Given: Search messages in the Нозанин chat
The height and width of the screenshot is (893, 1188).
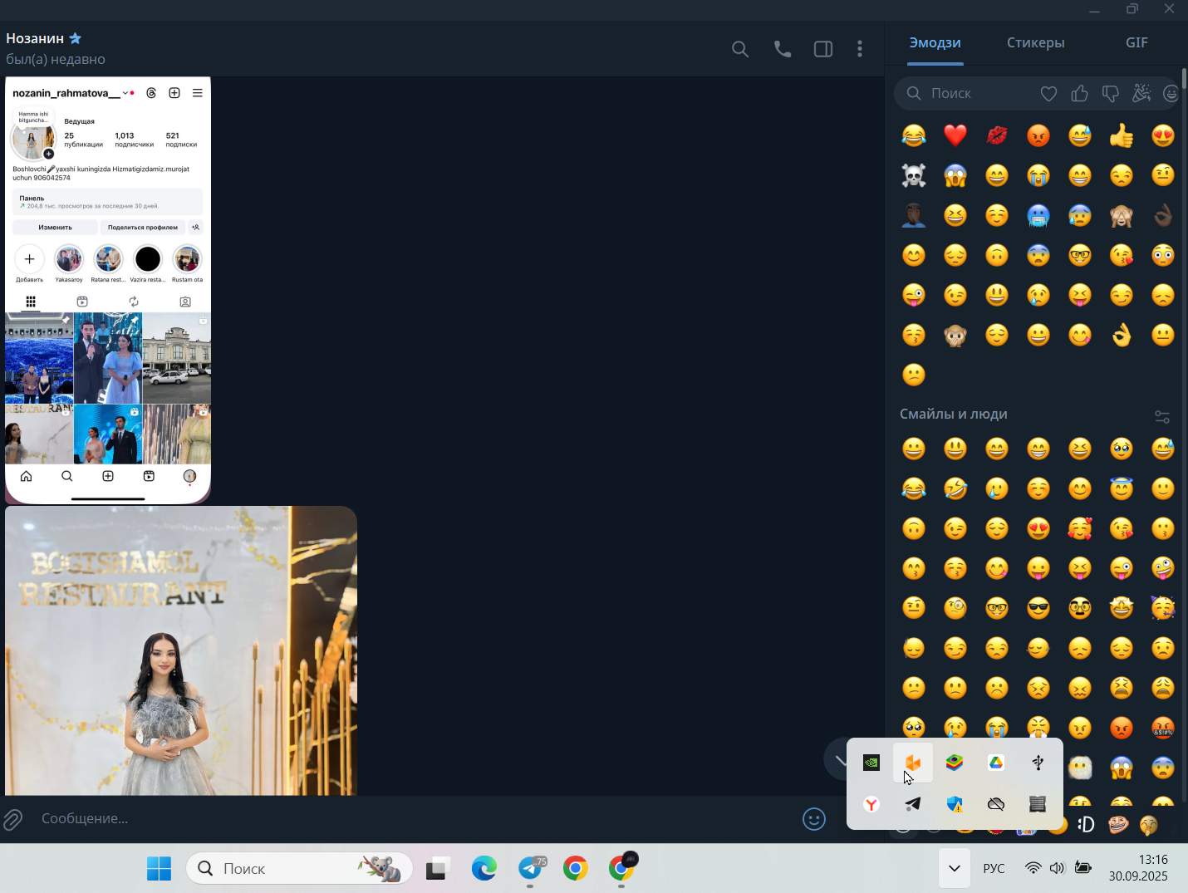Looking at the screenshot, I should [740, 49].
